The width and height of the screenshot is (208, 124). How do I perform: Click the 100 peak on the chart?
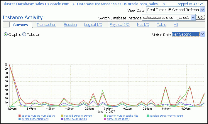pyautogui.click(x=9, y=65)
